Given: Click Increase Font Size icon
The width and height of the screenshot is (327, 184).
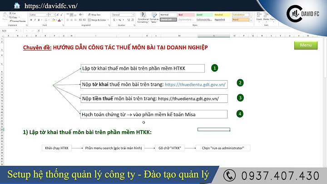Looking at the screenshot, I should coord(58,15).
